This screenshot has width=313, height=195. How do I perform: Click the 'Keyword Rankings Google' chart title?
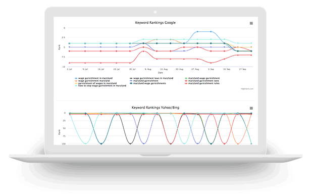(x=155, y=23)
